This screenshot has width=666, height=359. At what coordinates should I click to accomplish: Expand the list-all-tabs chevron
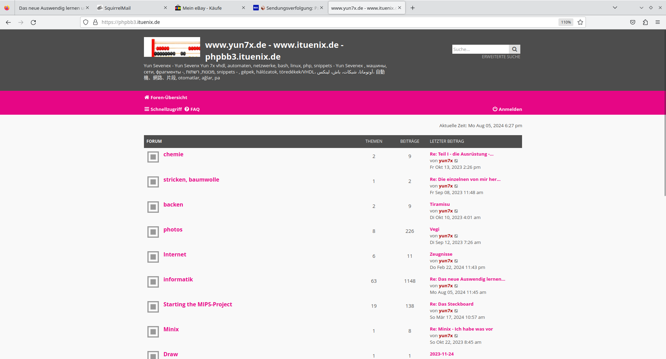(x=615, y=8)
